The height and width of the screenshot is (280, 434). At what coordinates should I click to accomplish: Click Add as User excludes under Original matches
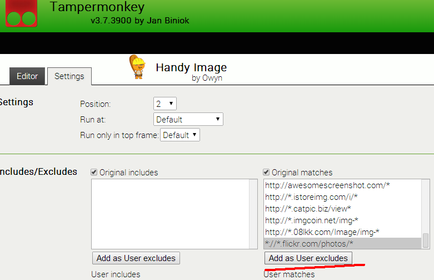(x=308, y=258)
